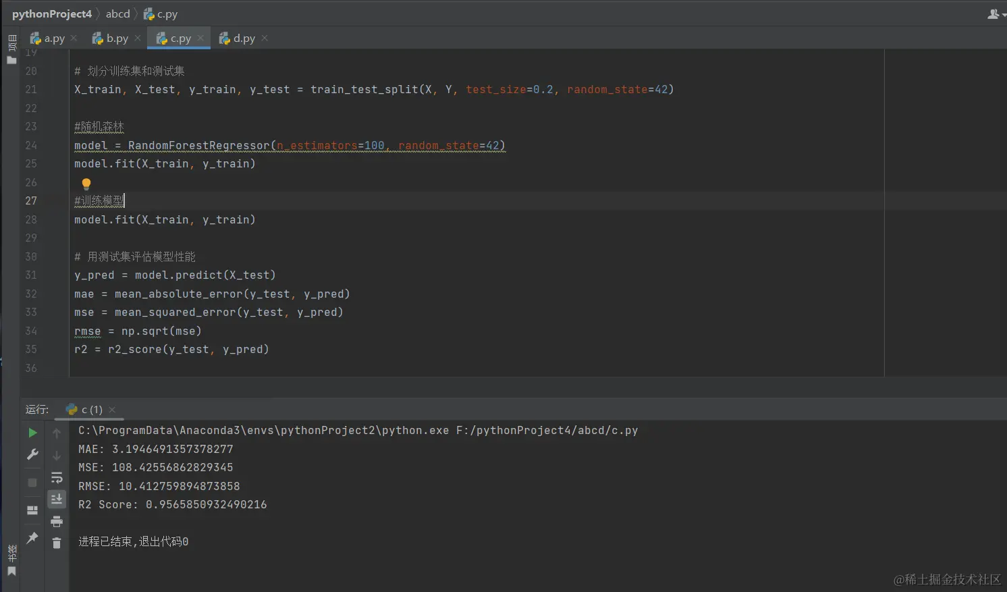Close the a.py tab

point(74,38)
